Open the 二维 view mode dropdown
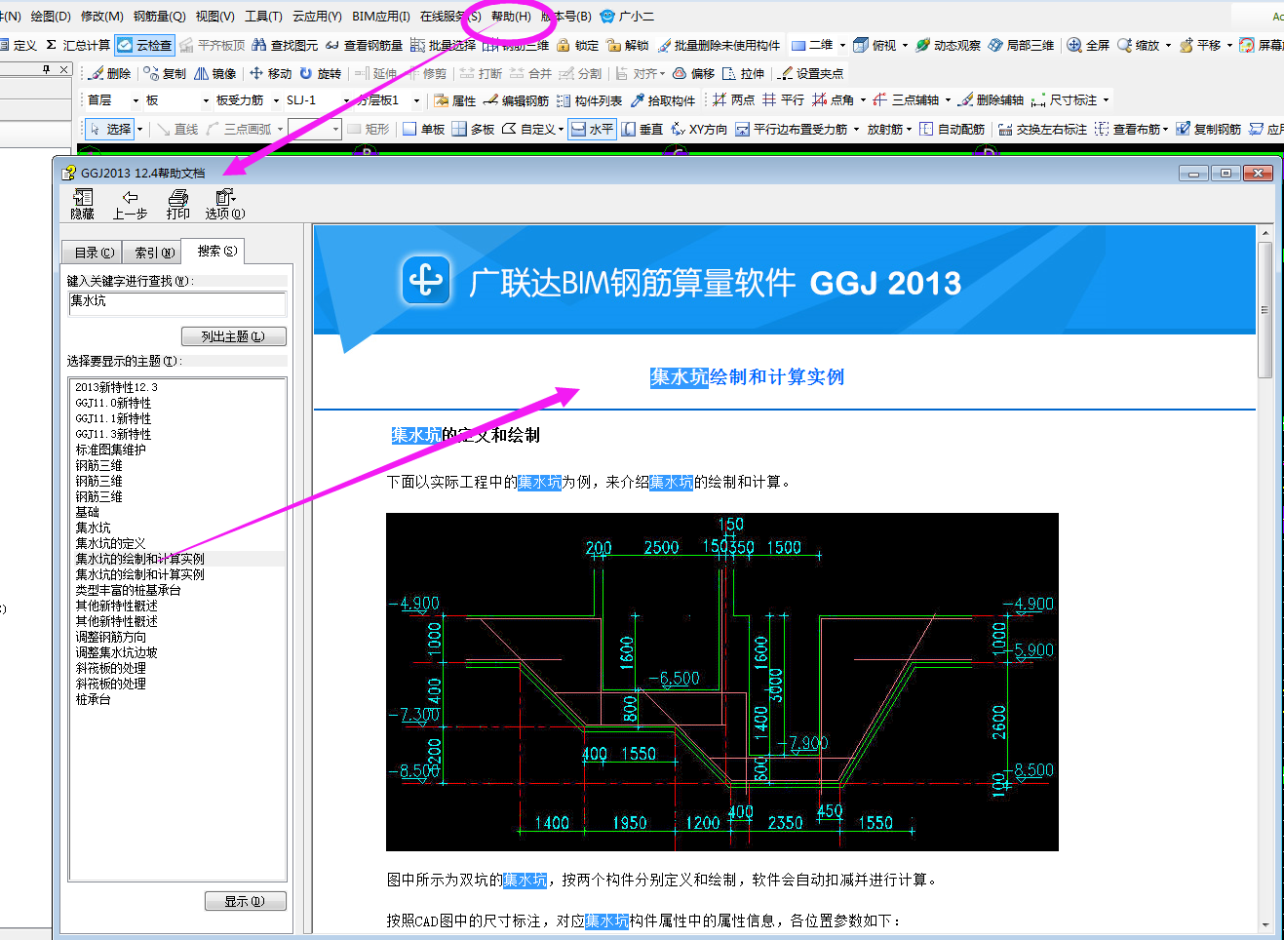Screen dimensions: 1284x940 (x=843, y=45)
